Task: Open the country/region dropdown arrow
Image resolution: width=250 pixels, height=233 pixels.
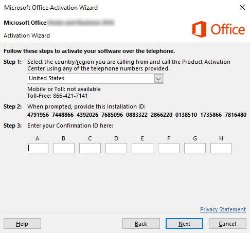Action: 158,79
